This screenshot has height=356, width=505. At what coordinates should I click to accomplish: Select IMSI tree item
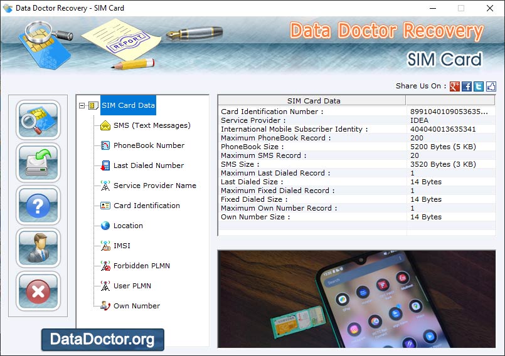pos(122,246)
